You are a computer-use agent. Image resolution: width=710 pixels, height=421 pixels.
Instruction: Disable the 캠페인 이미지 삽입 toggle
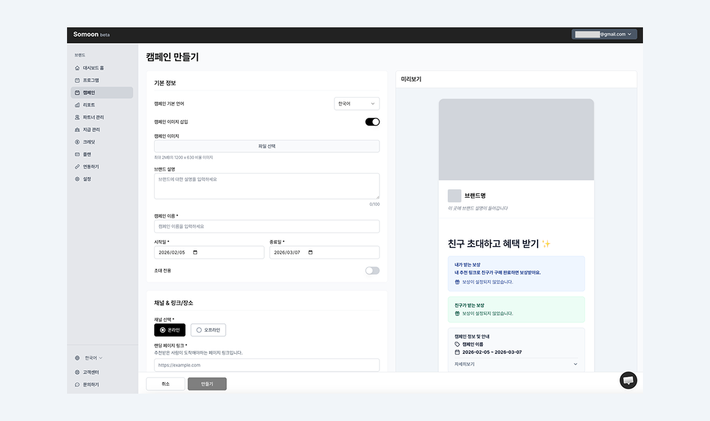[372, 122]
